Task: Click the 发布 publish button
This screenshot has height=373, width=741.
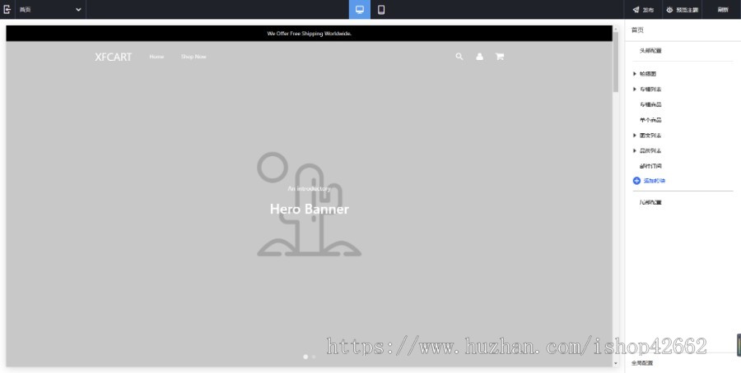Action: coord(643,9)
